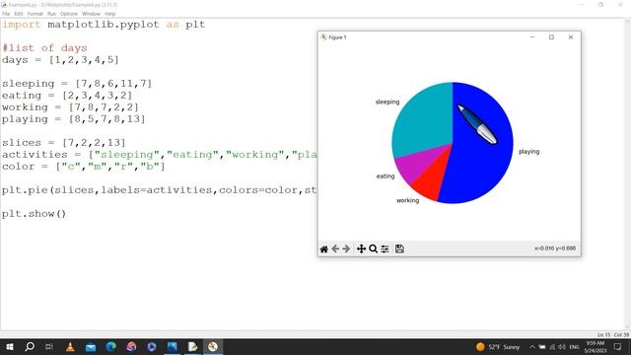Place cursor on 'plt.pie(slices,...' line

(x=160, y=190)
